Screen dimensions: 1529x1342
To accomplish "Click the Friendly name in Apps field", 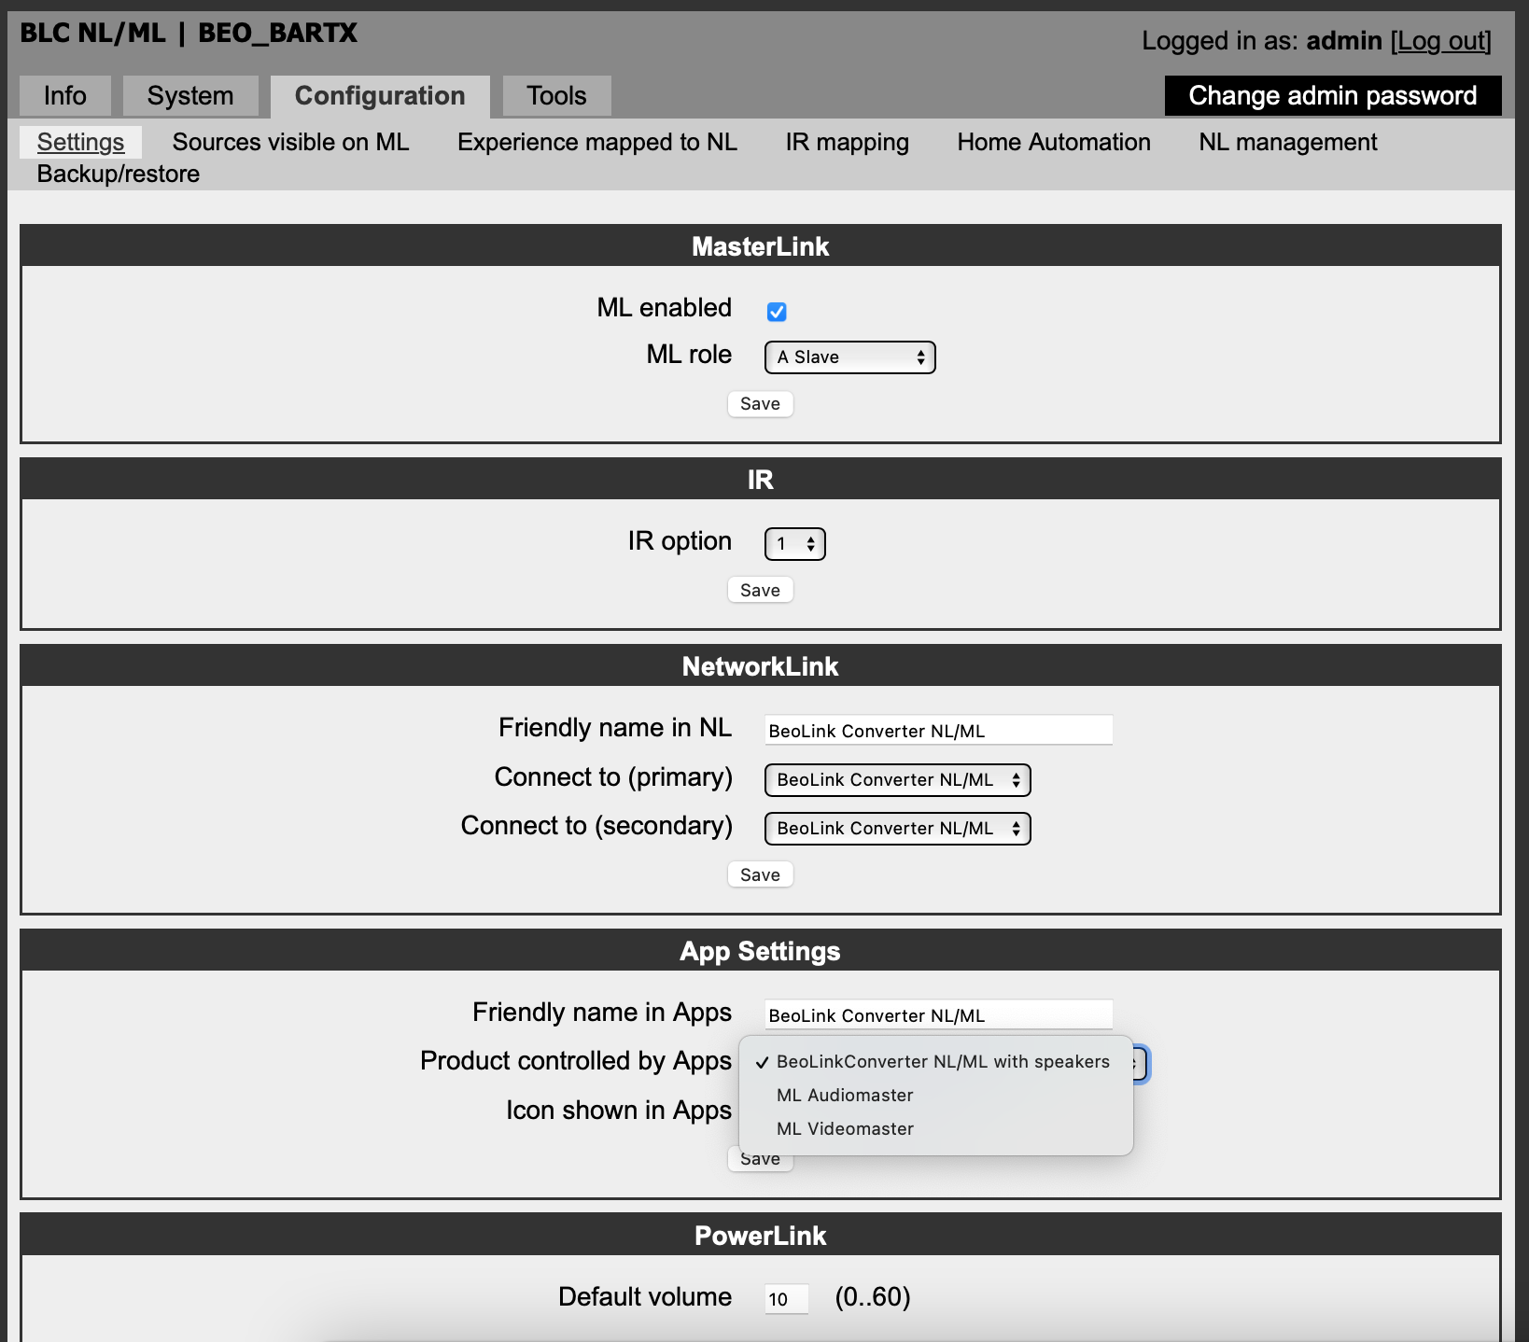I will coord(938,1015).
